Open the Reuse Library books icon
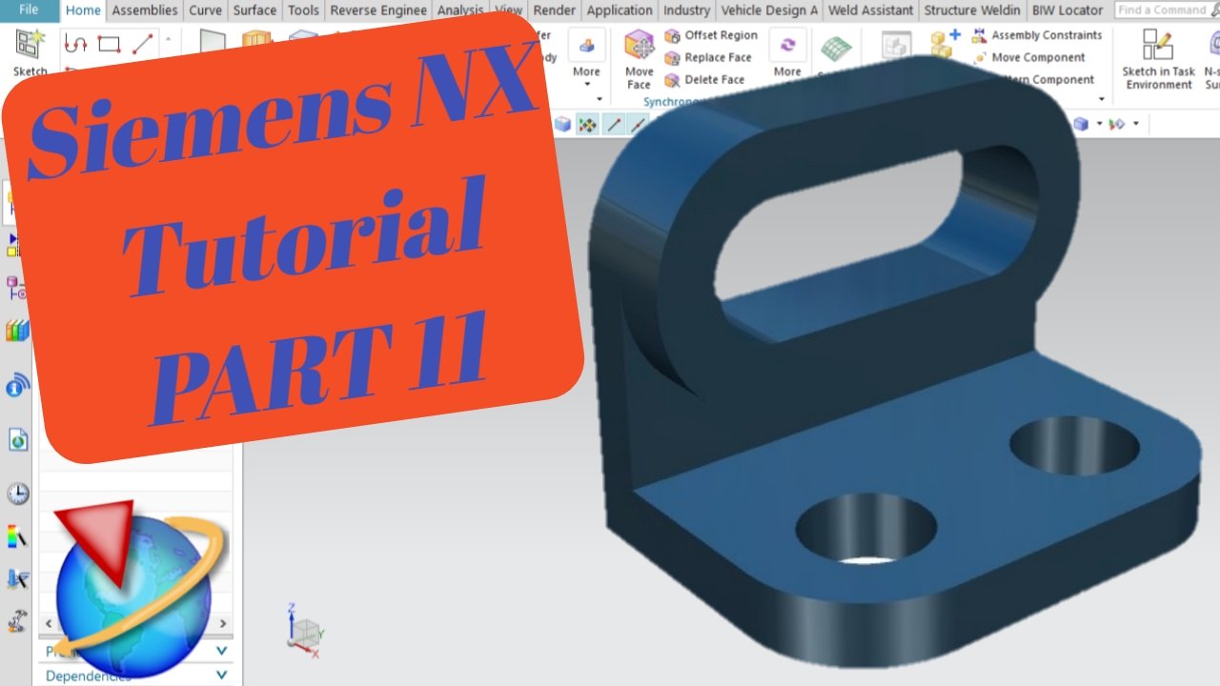Viewport: 1220px width, 686px height. click(17, 332)
